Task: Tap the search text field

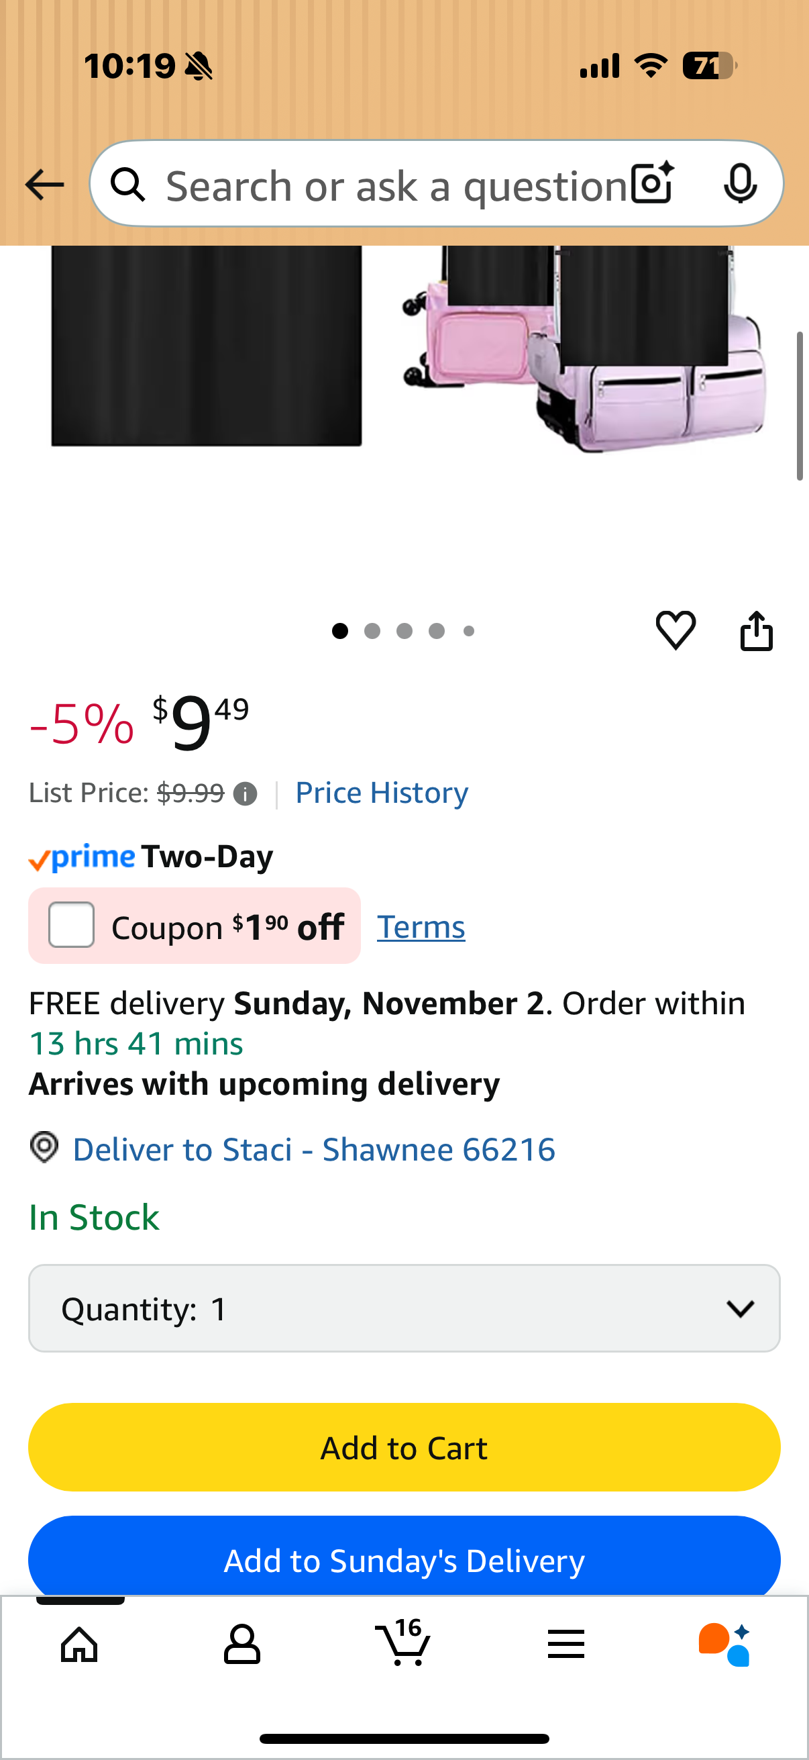Action: click(x=396, y=186)
